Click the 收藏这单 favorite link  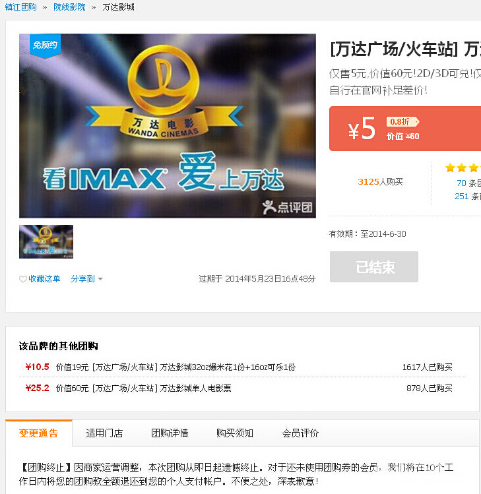[x=44, y=279]
